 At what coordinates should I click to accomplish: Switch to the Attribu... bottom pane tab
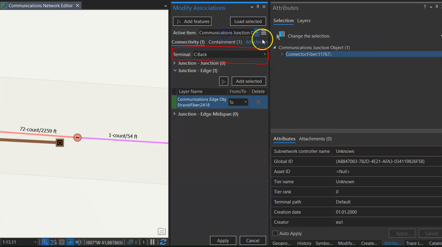(392, 243)
